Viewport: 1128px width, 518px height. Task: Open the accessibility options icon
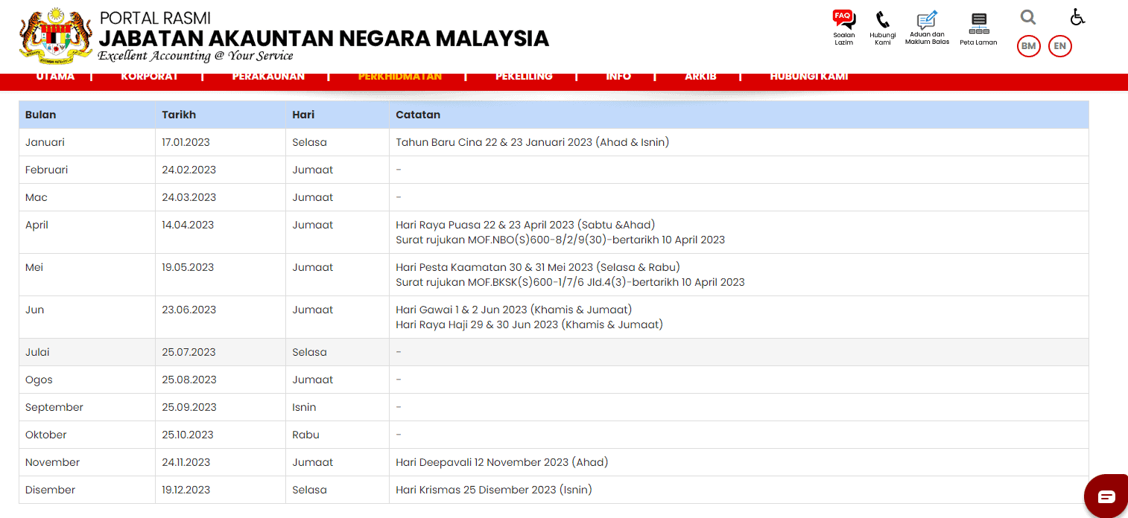[x=1077, y=16]
